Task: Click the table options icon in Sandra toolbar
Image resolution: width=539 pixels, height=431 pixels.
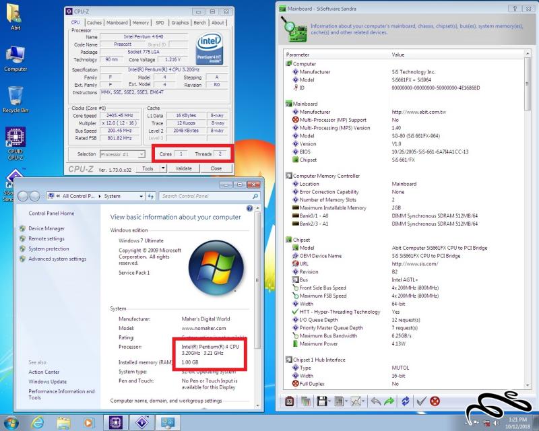Action: (x=339, y=401)
